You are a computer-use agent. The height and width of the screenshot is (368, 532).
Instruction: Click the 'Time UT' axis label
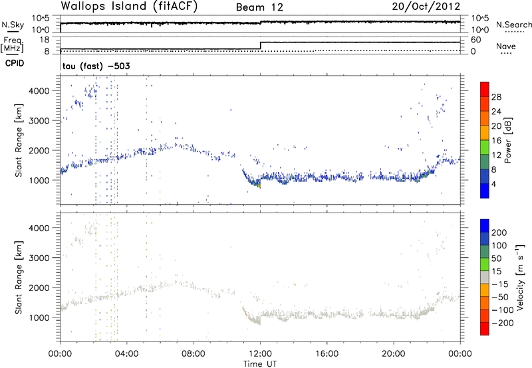pos(260,364)
